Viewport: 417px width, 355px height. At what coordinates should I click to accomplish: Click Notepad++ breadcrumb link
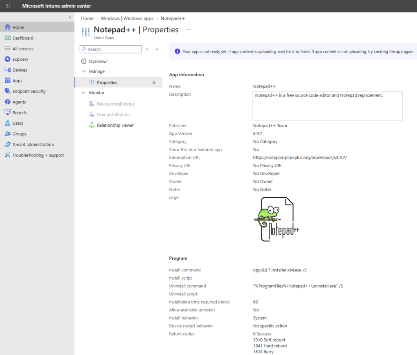pyautogui.click(x=173, y=18)
